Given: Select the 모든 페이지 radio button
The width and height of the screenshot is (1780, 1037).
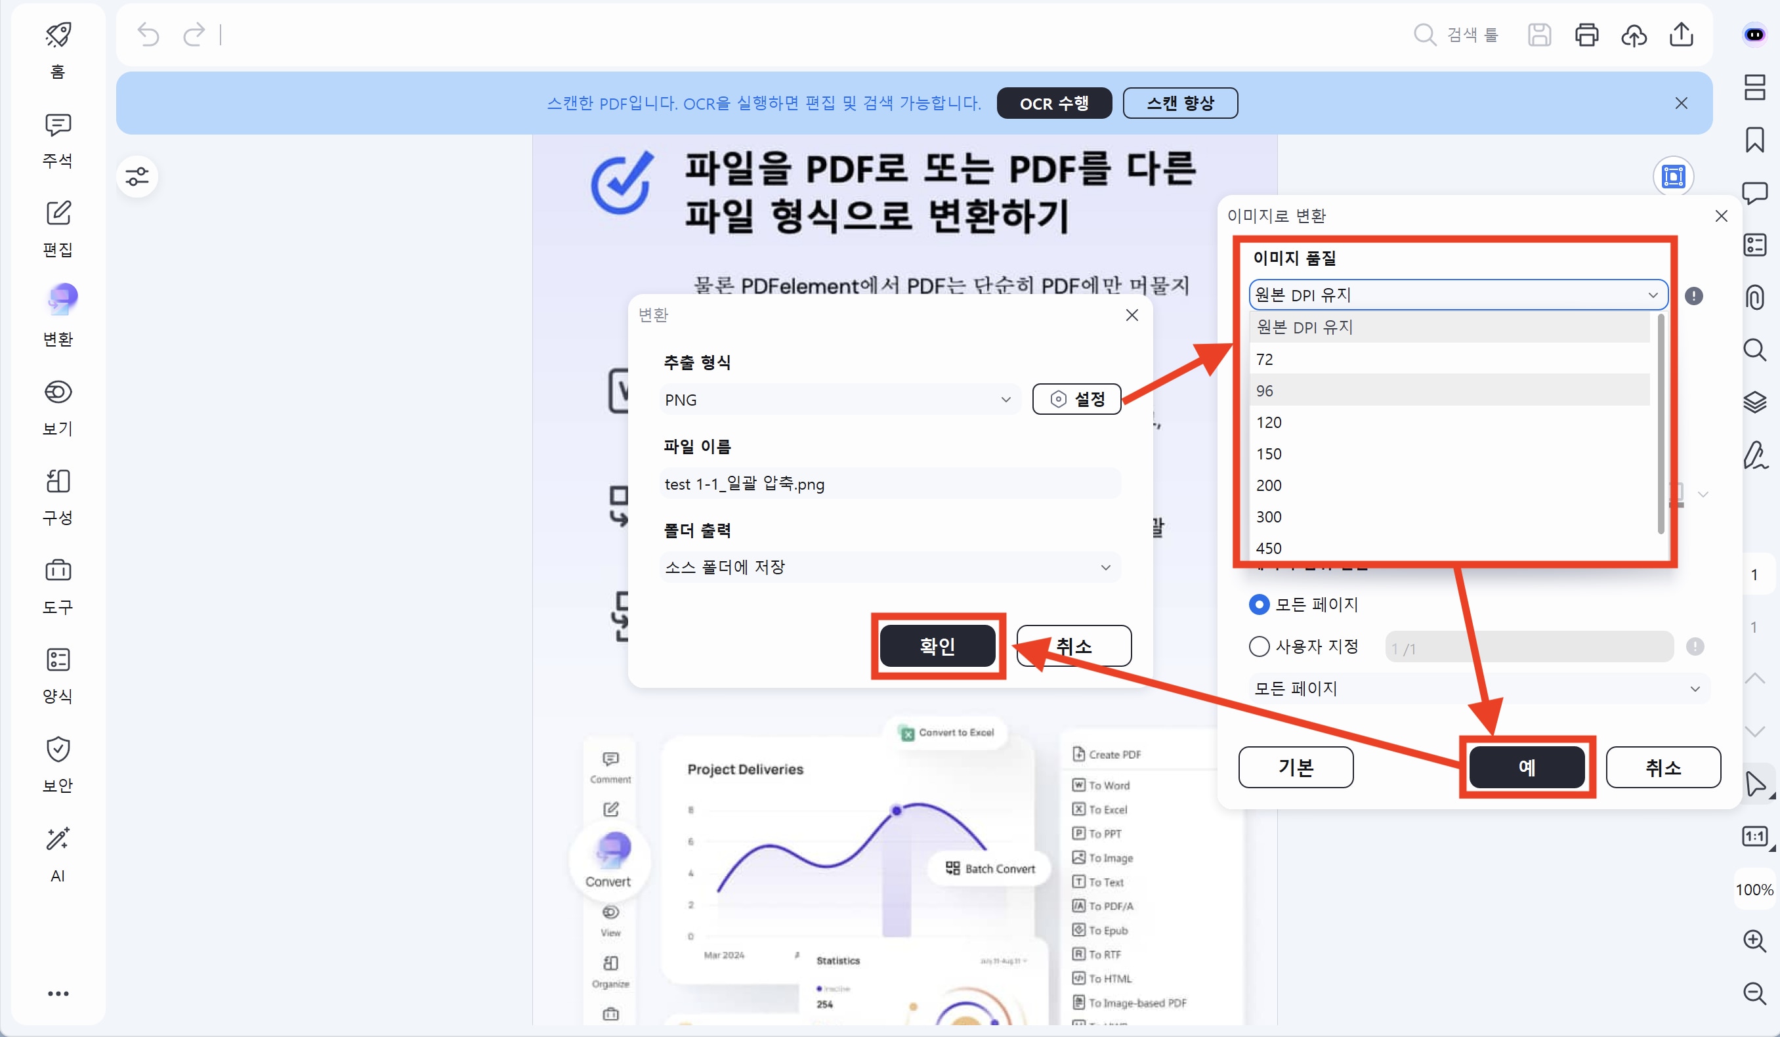Looking at the screenshot, I should [1259, 604].
